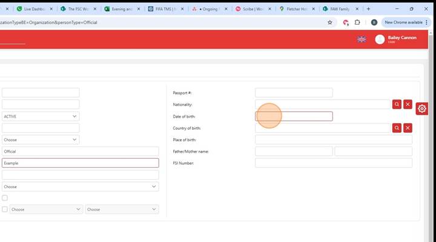436x242 pixels.
Task: Click the Nationality search magnifier icon
Action: click(397, 104)
